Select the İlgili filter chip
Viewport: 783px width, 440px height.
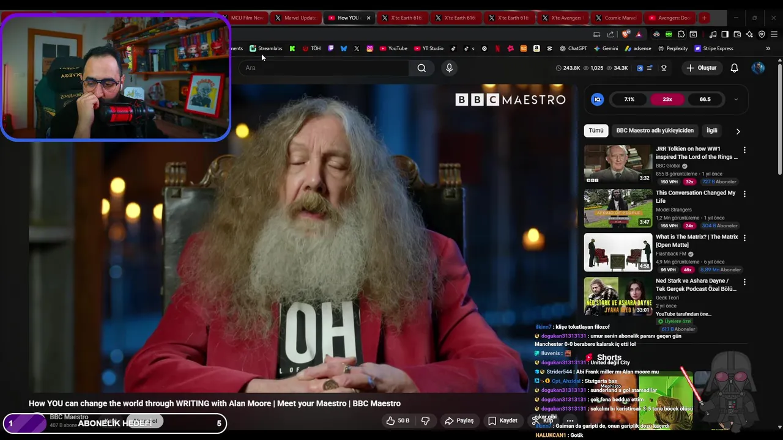[712, 130]
